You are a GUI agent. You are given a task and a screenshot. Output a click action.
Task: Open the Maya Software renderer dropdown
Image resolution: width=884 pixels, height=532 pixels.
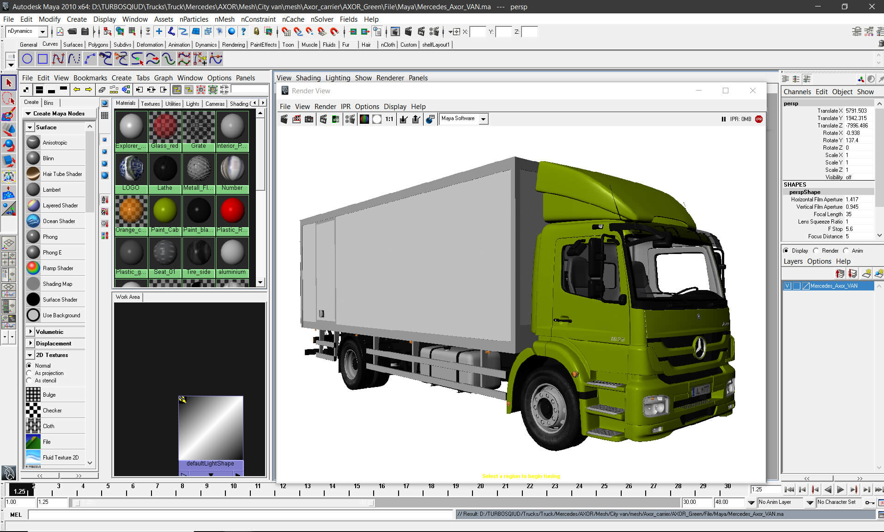[483, 119]
